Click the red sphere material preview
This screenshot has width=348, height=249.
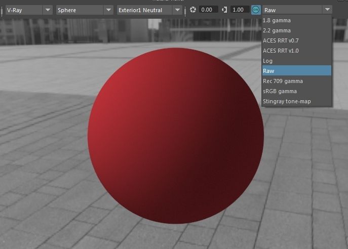[x=176, y=136]
